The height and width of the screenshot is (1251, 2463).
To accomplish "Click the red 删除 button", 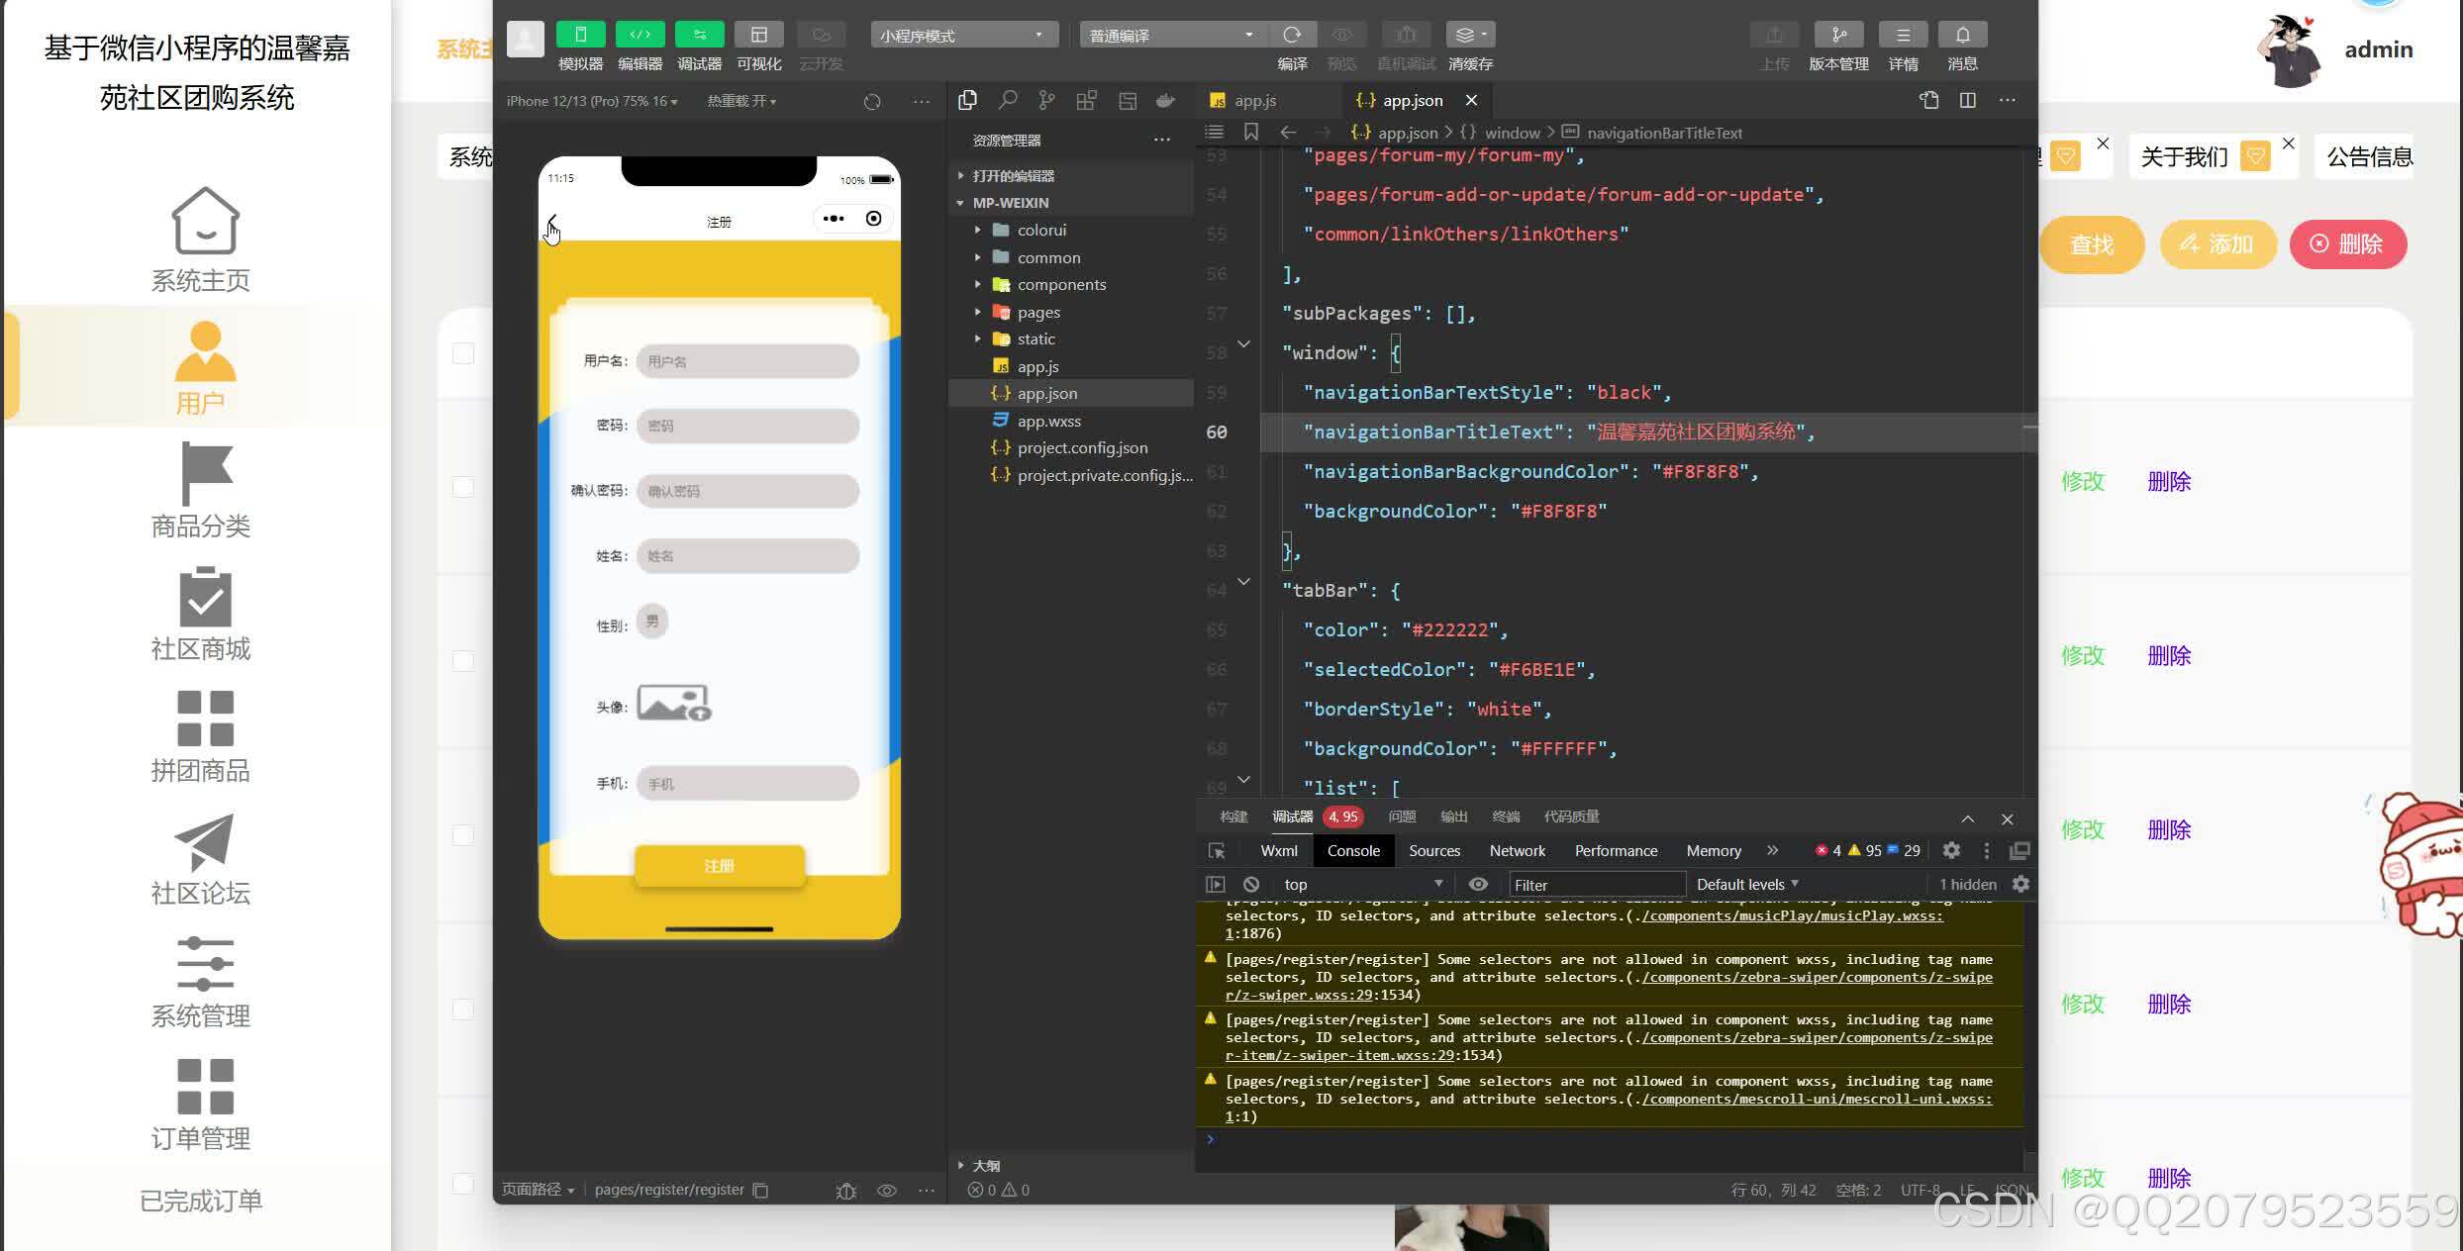I will 2347,244.
